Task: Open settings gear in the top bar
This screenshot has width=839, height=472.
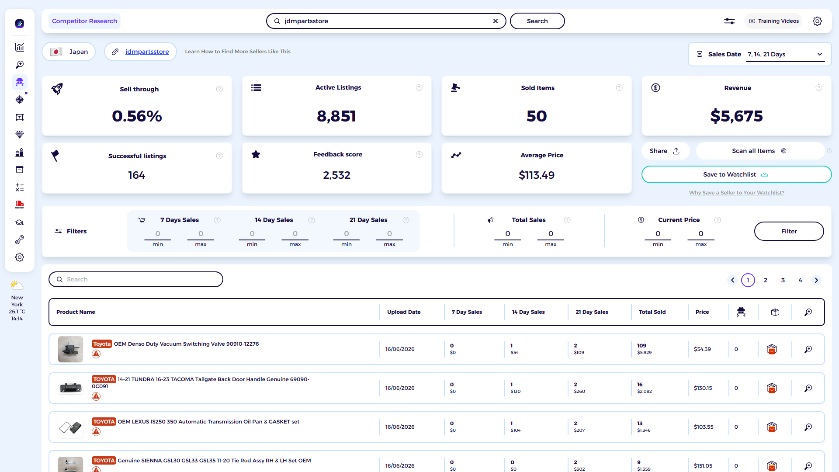Action: [x=817, y=21]
